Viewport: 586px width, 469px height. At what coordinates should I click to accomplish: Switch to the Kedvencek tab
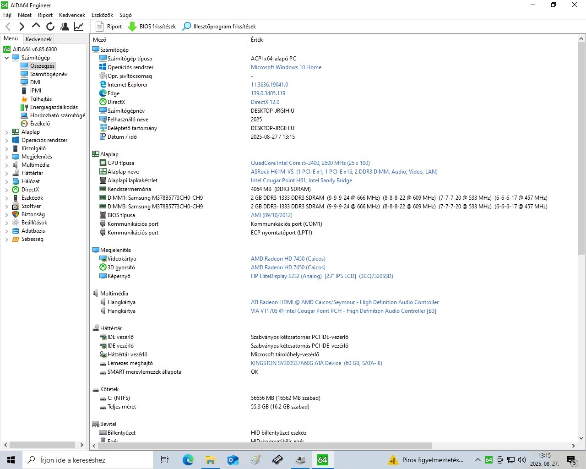pyautogui.click(x=38, y=39)
